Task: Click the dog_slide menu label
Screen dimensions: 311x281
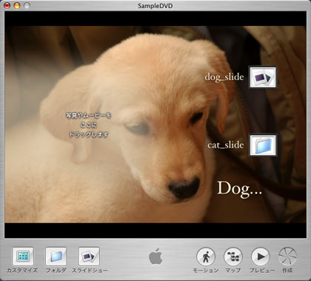Action: [224, 77]
